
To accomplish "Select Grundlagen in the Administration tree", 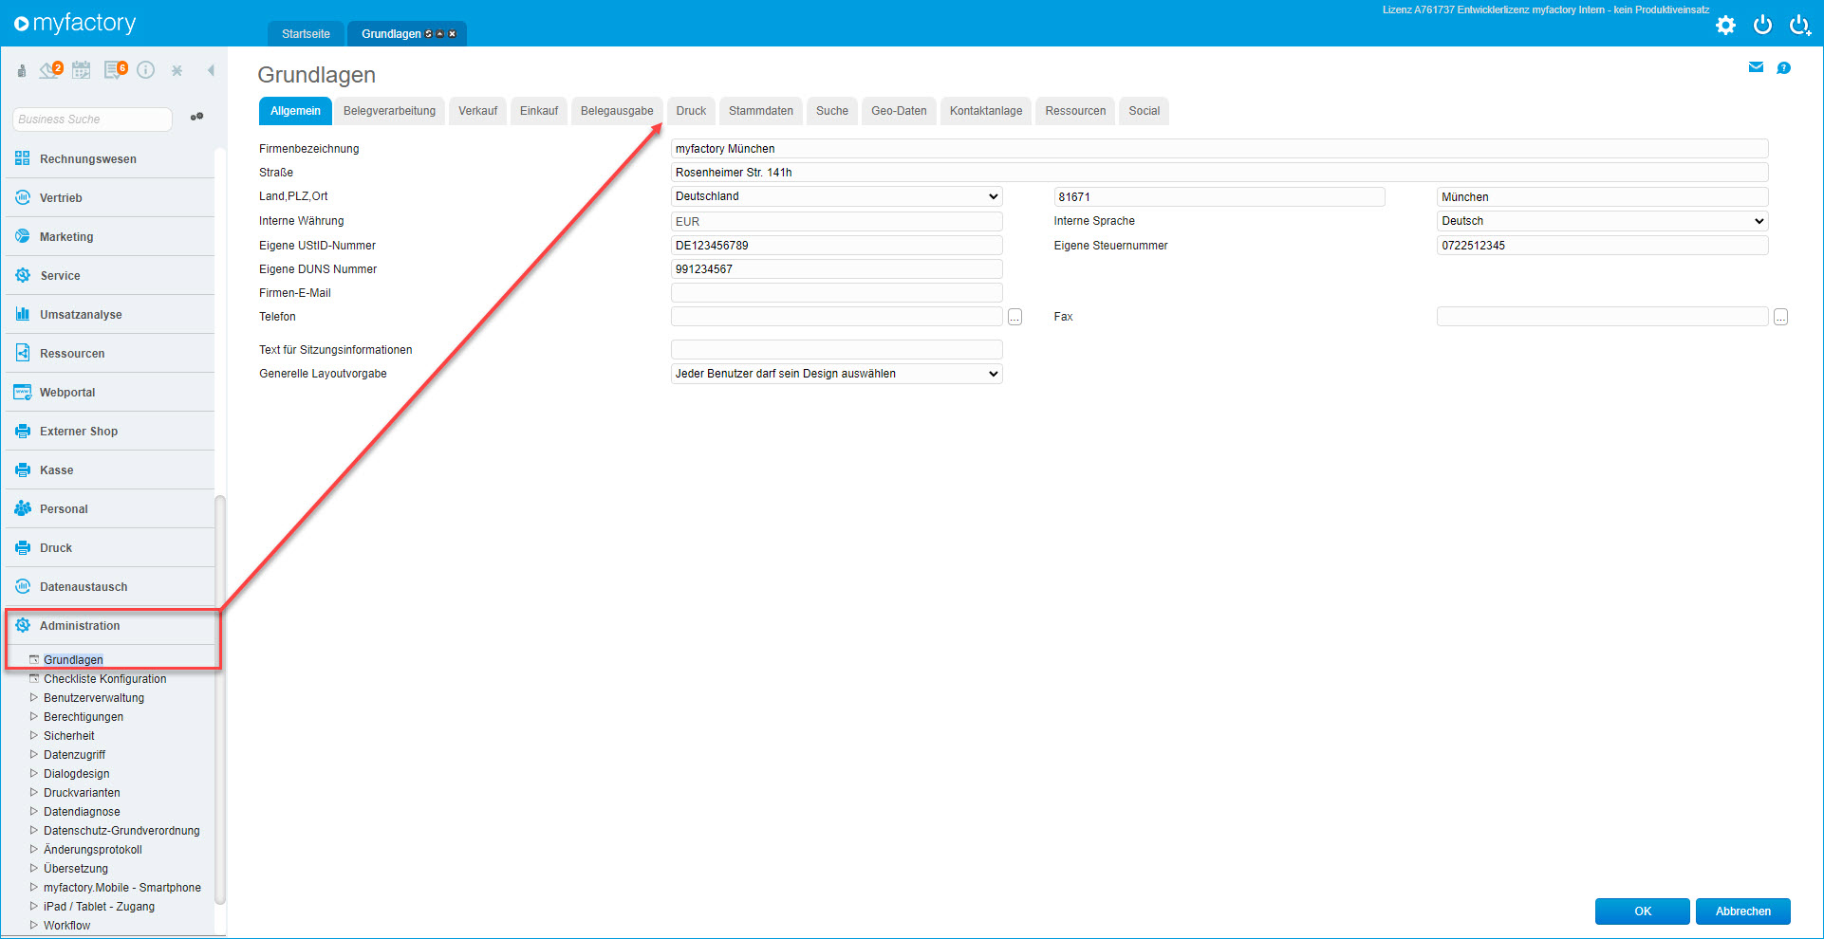I will tap(73, 660).
